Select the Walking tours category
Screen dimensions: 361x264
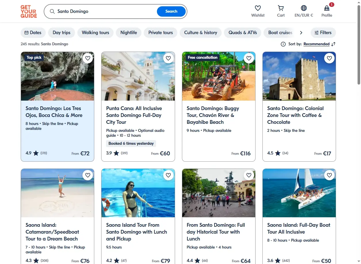95,33
